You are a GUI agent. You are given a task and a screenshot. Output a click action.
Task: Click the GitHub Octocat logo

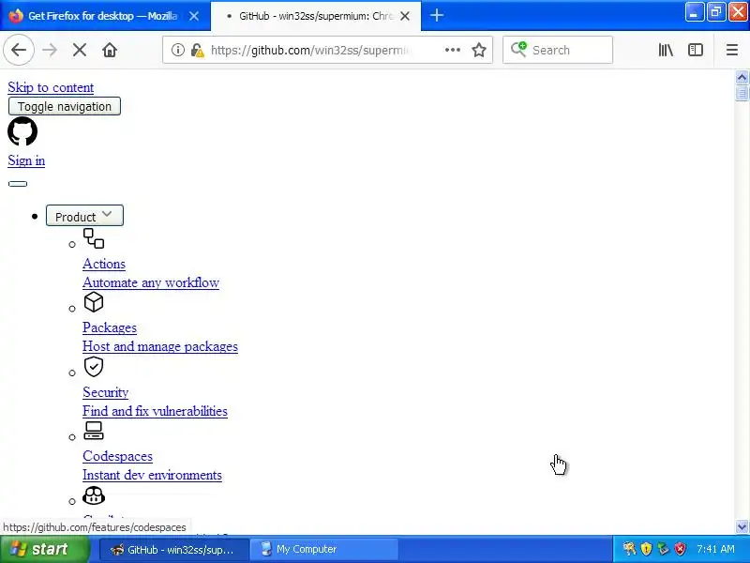coord(22,131)
